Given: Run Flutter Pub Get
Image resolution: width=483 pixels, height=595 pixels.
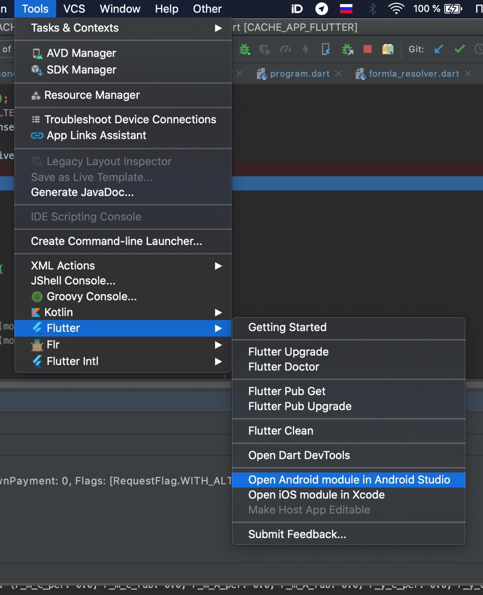Looking at the screenshot, I should (349, 391).
